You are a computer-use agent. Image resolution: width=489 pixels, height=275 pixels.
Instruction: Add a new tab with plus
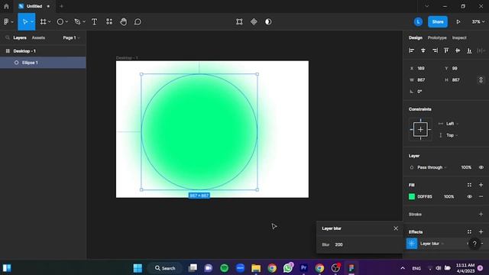click(x=61, y=6)
